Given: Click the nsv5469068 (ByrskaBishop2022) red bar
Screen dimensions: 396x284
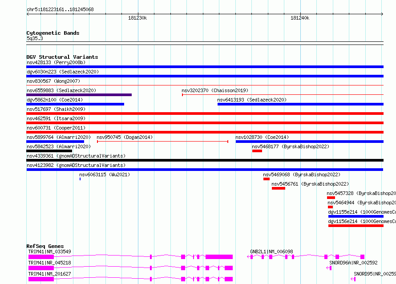Looking at the screenshot, I should [267, 179].
